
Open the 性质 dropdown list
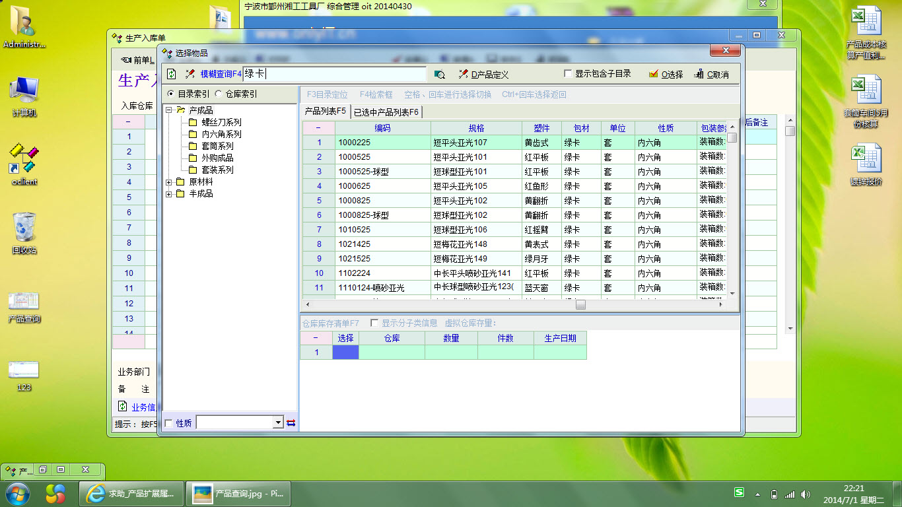click(x=278, y=422)
